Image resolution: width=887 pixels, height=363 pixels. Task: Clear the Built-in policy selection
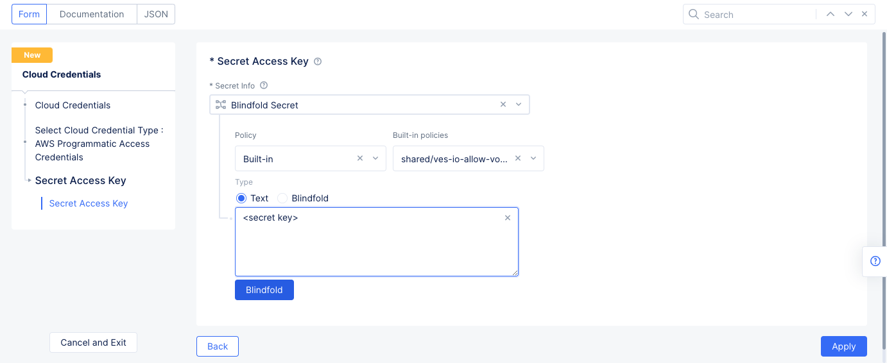click(x=360, y=158)
